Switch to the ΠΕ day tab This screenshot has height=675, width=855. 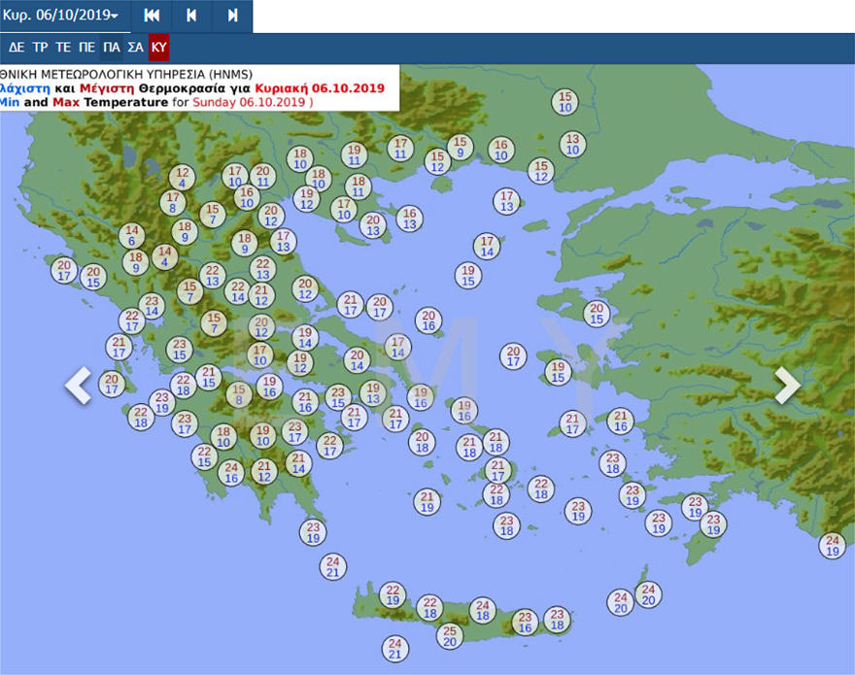(x=86, y=47)
